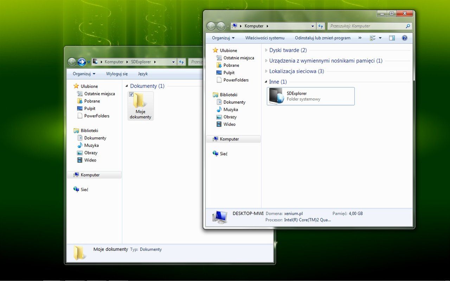Expand Dyski twarde (2) group
The image size is (450, 281).
(266, 50)
